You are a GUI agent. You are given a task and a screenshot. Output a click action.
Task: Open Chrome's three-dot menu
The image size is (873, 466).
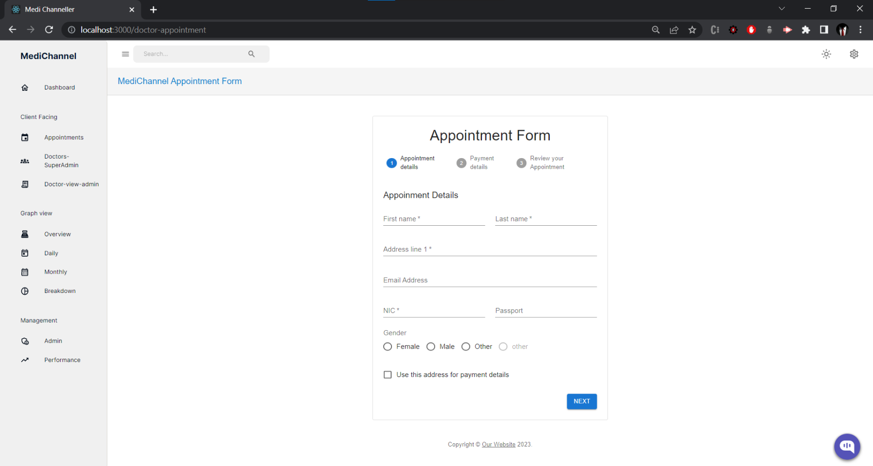pos(861,29)
